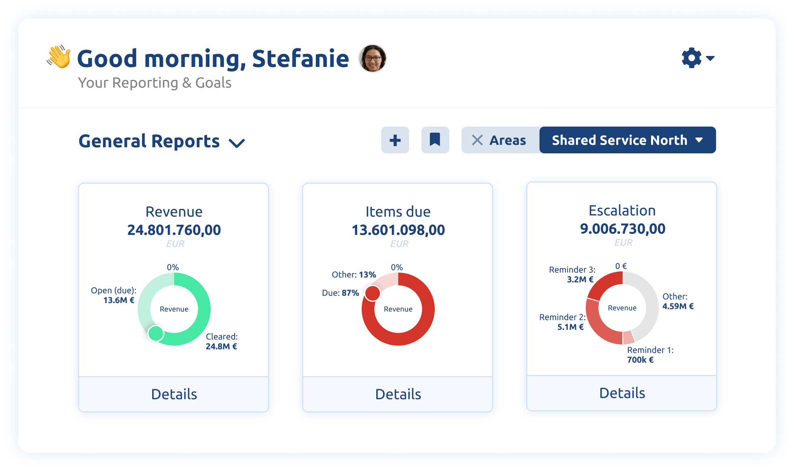Image resolution: width=794 pixels, height=471 pixels.
Task: Open the settings gear icon
Action: 691,58
